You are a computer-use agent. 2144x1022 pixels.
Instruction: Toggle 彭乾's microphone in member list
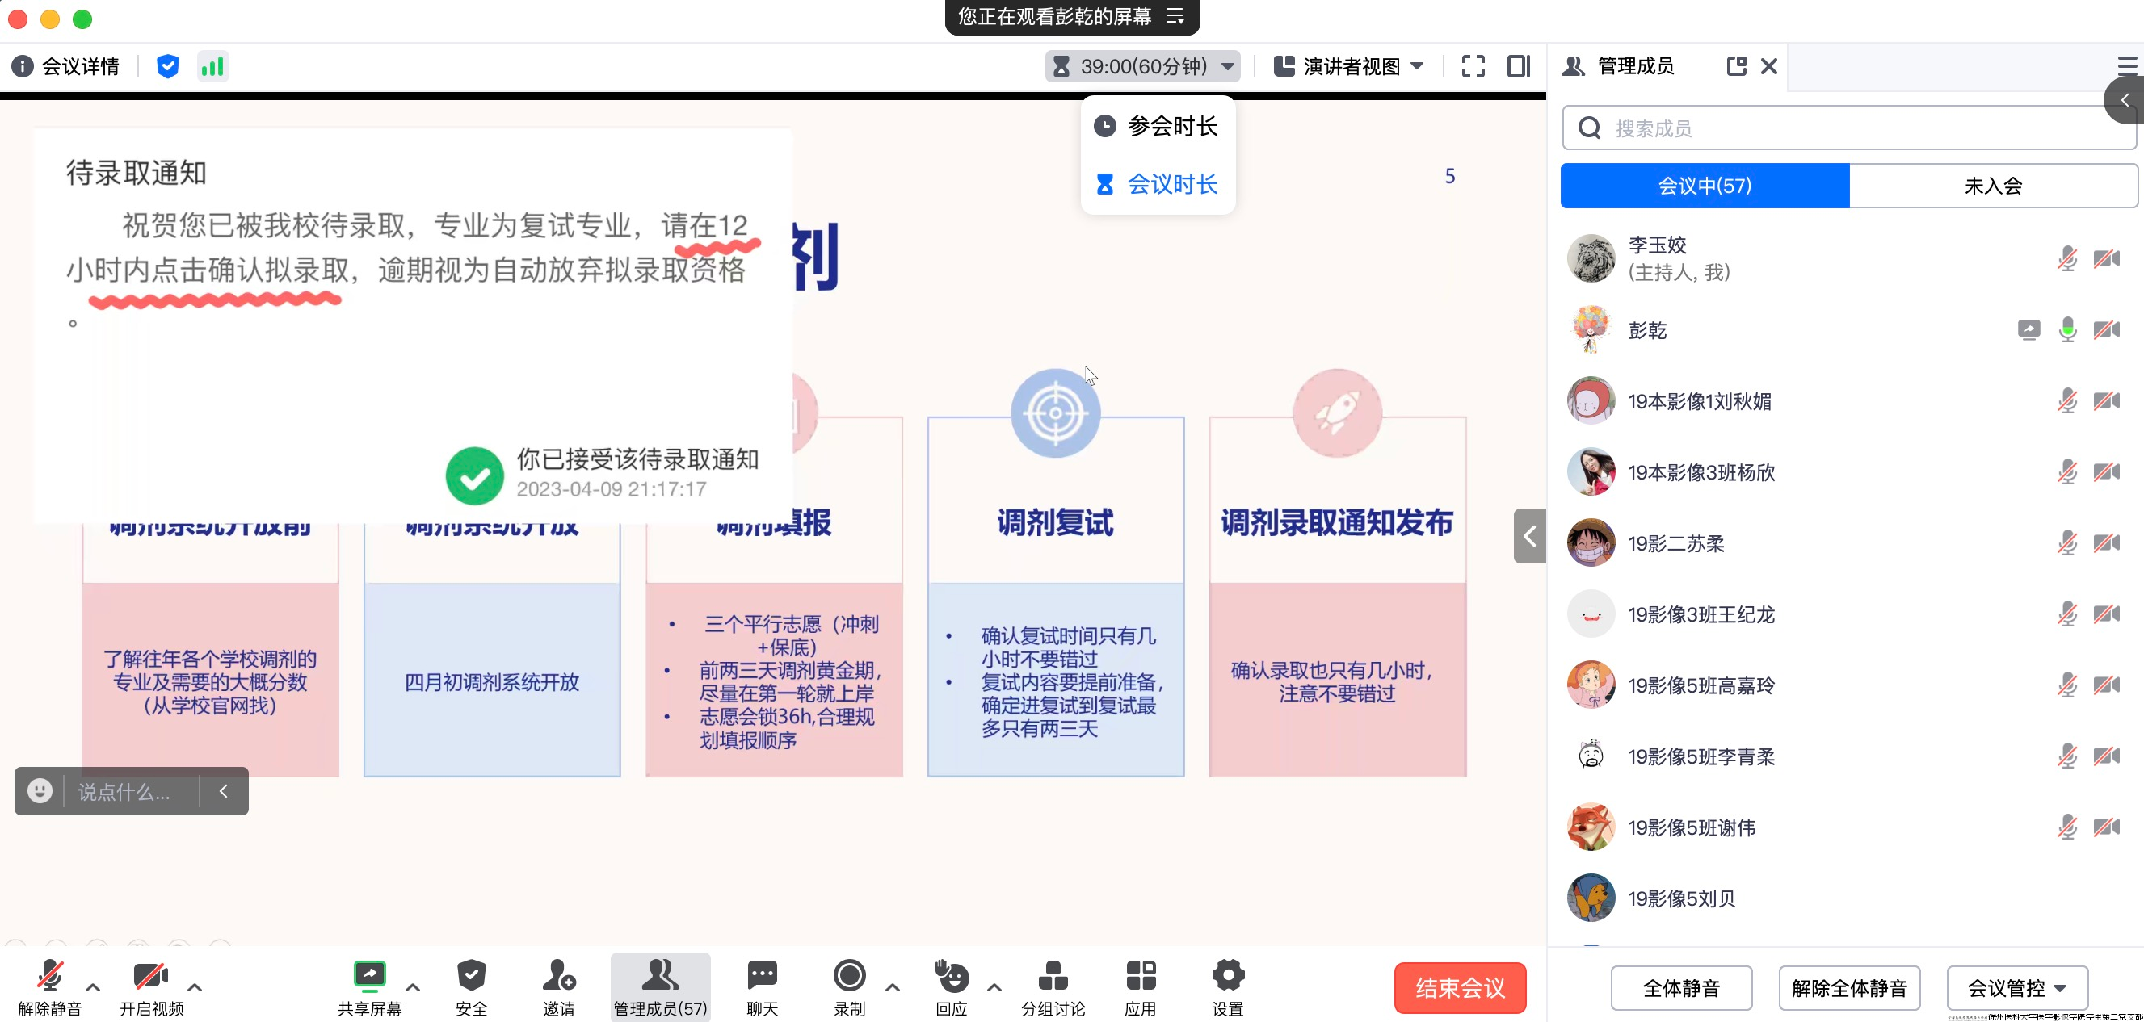[x=2066, y=330]
